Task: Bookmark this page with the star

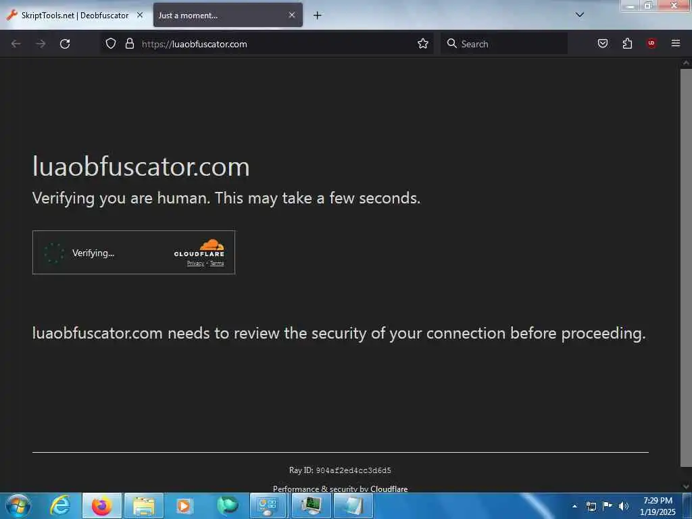Action: [423, 44]
